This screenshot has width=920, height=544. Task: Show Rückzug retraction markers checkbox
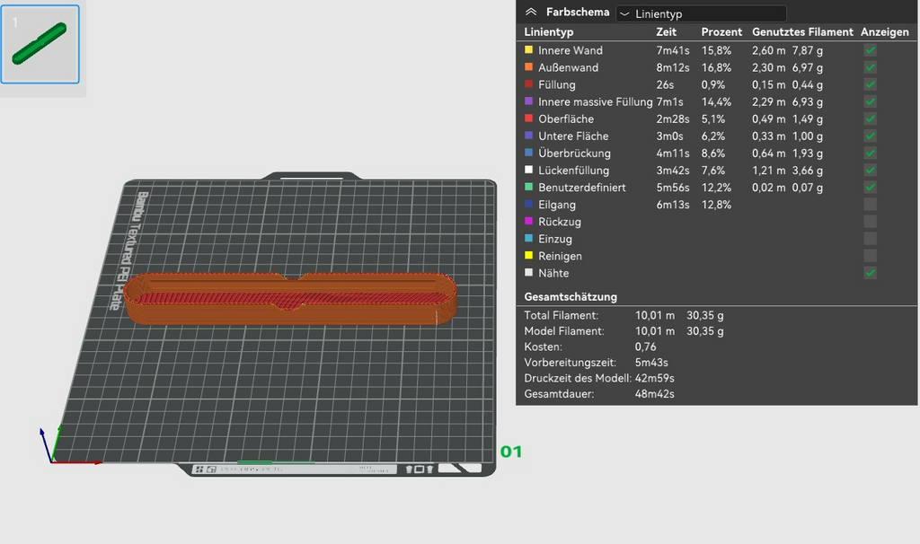click(x=870, y=222)
